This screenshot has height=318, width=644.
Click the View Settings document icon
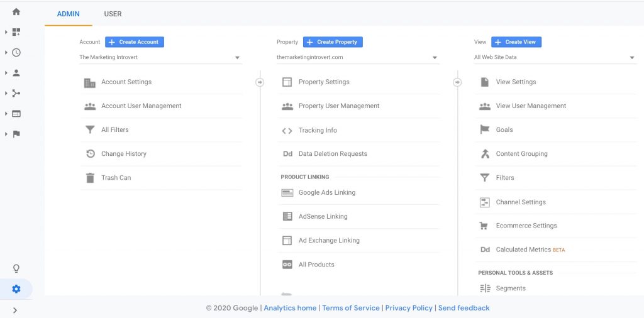485,82
